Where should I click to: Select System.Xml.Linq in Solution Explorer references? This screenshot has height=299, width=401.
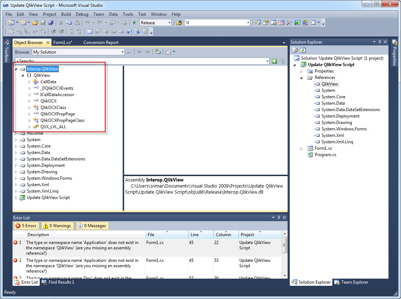click(x=337, y=142)
